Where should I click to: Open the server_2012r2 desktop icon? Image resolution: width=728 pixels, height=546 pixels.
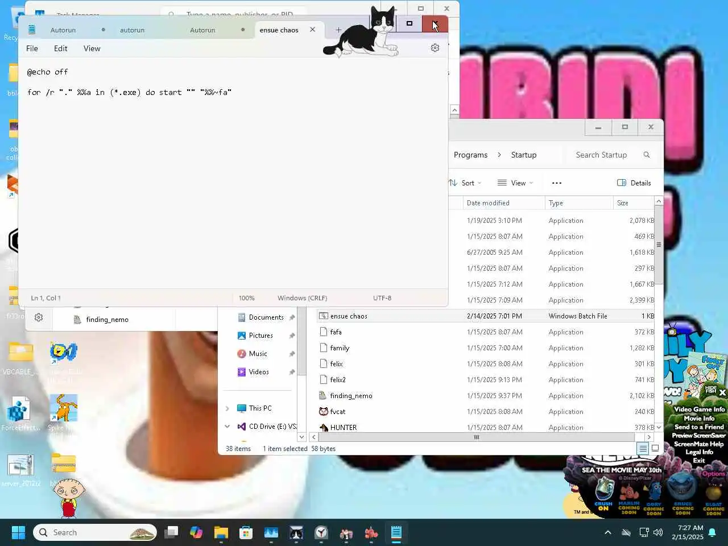coord(20,470)
